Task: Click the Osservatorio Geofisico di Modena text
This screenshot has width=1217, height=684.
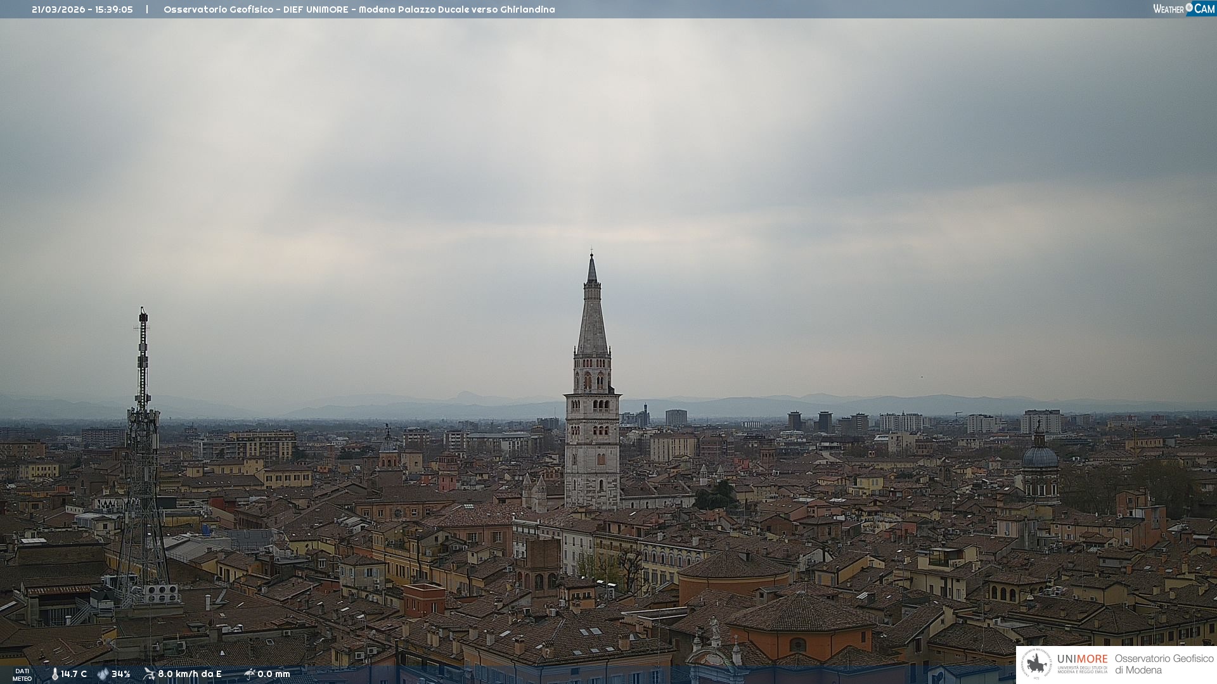Action: point(1164,664)
